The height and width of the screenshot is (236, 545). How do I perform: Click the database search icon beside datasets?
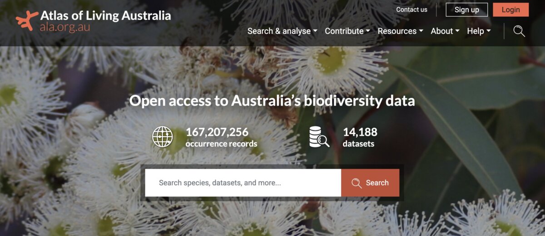319,137
